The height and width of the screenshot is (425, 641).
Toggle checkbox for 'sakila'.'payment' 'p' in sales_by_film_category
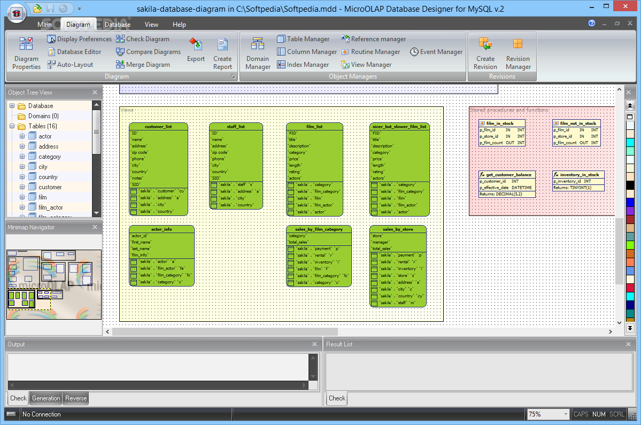pos(291,249)
